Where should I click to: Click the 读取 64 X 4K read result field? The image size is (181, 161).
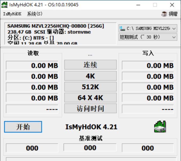[32, 98]
